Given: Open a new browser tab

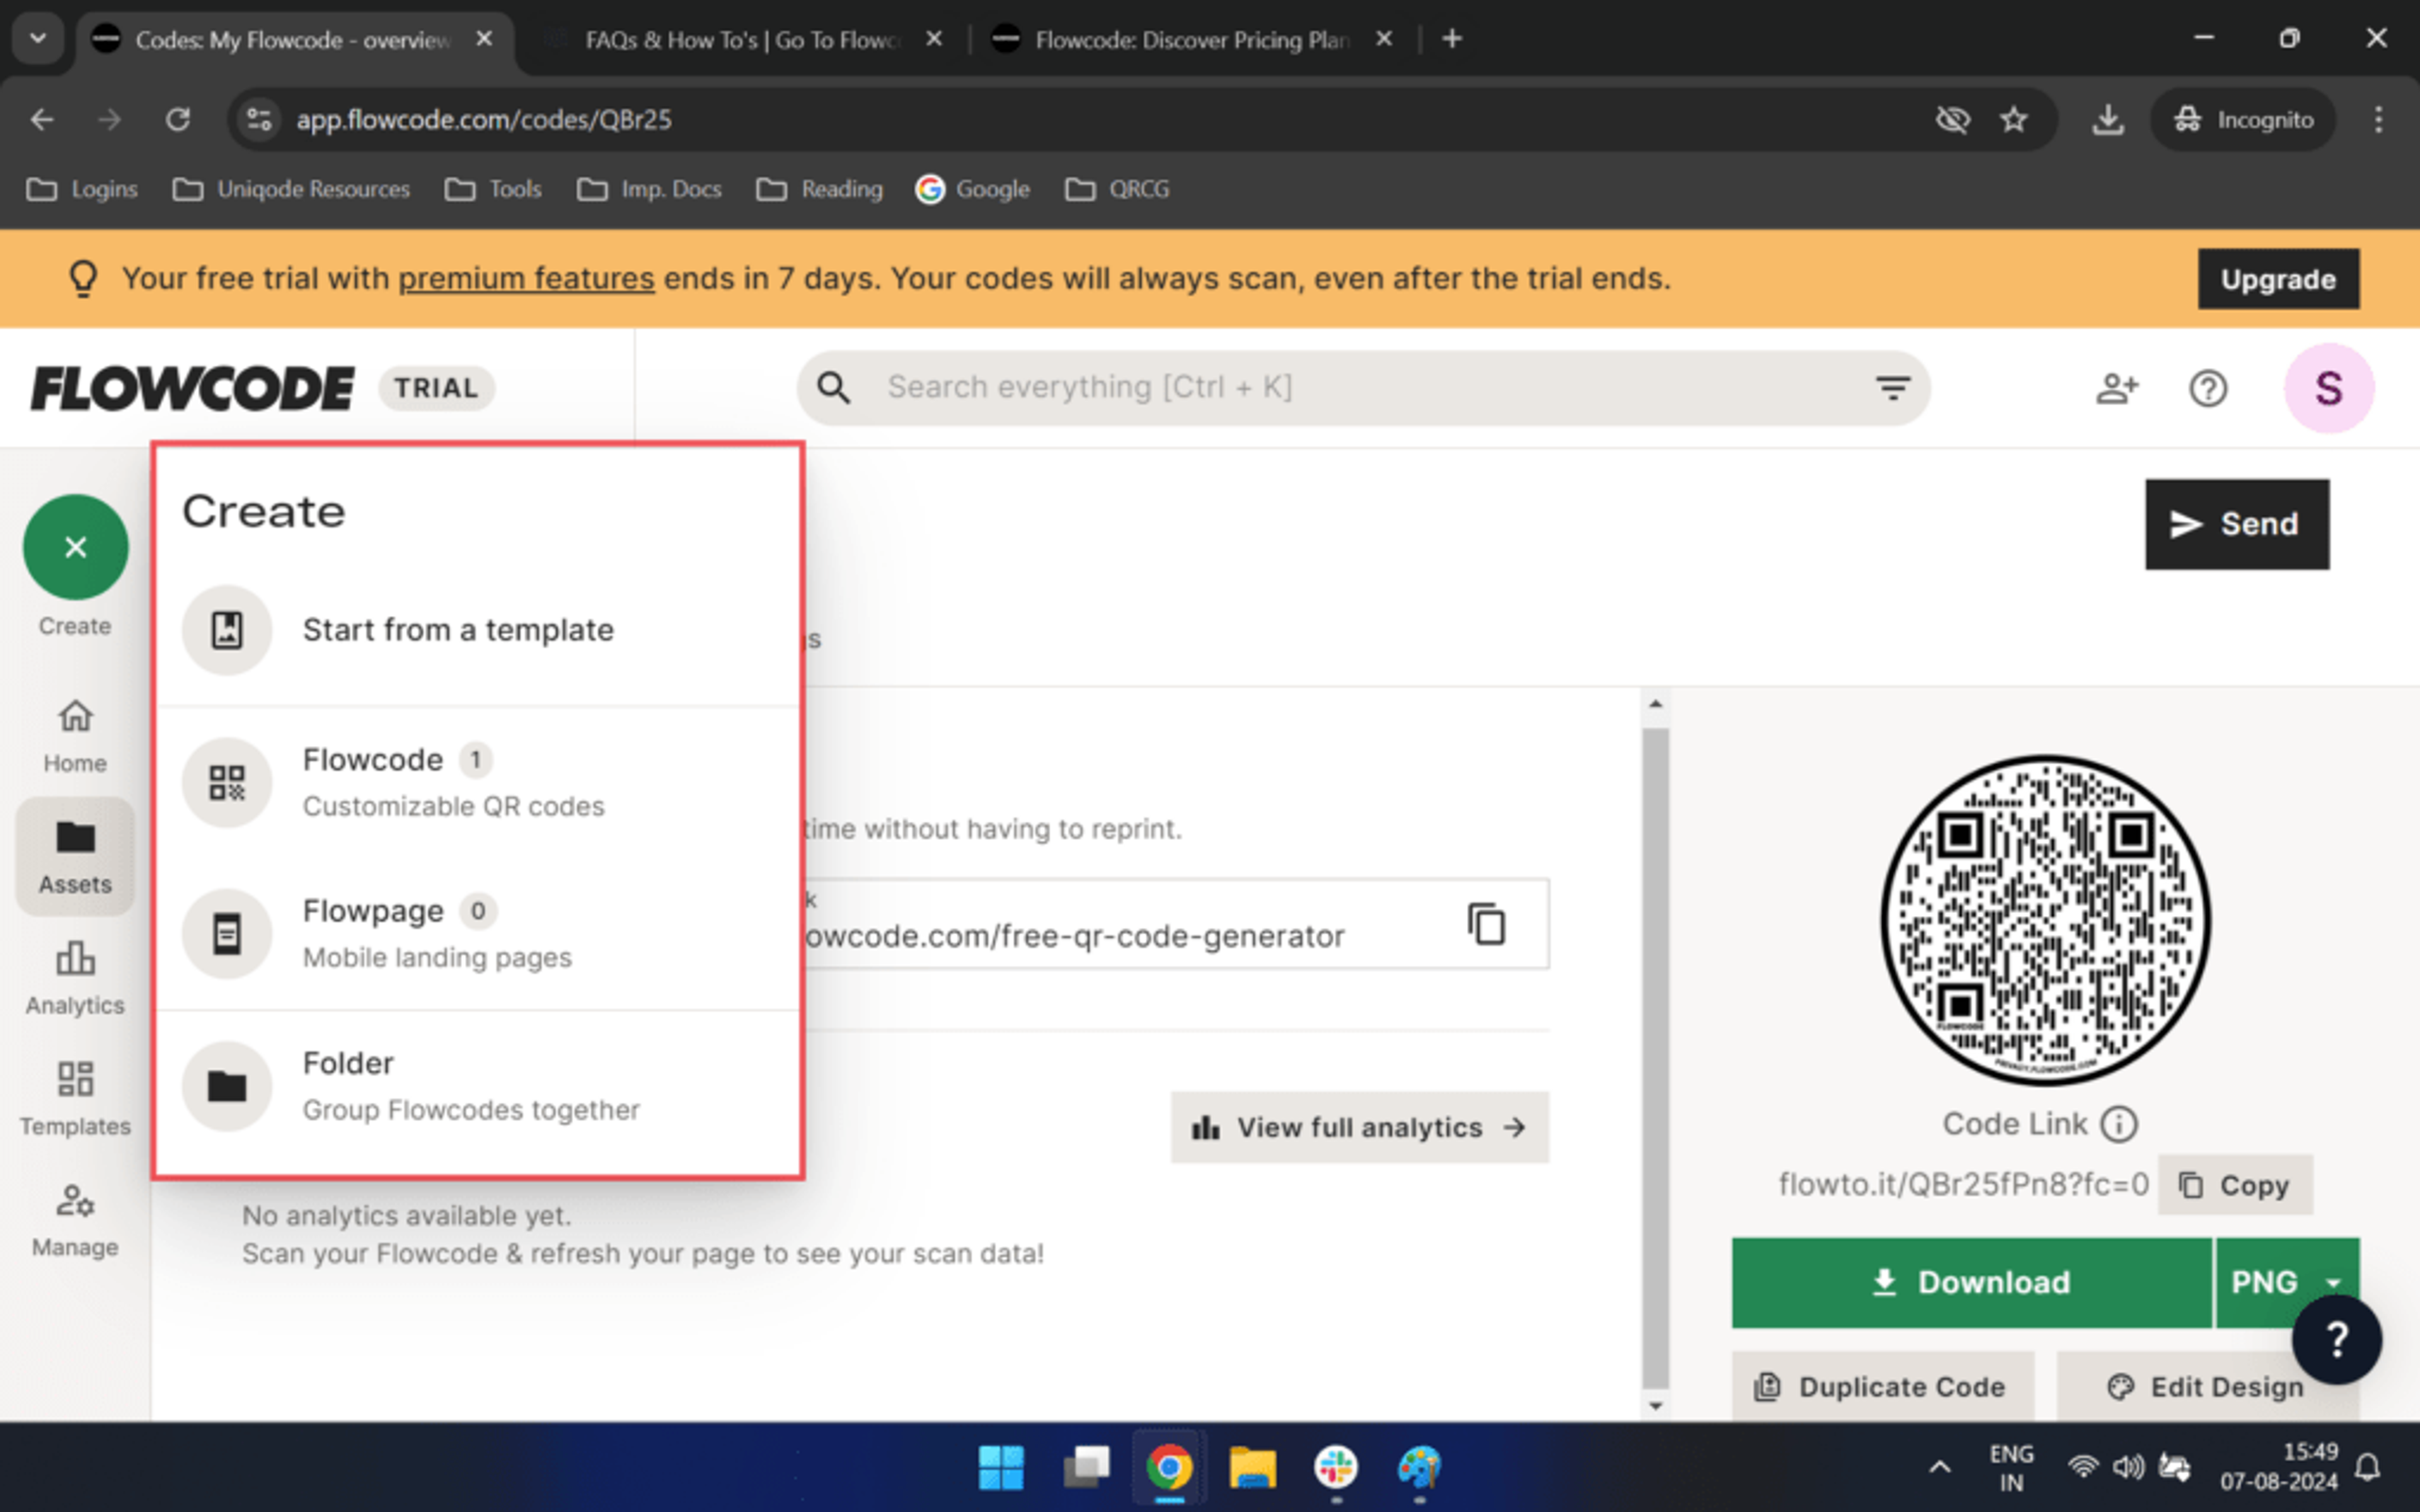Looking at the screenshot, I should (1452, 39).
